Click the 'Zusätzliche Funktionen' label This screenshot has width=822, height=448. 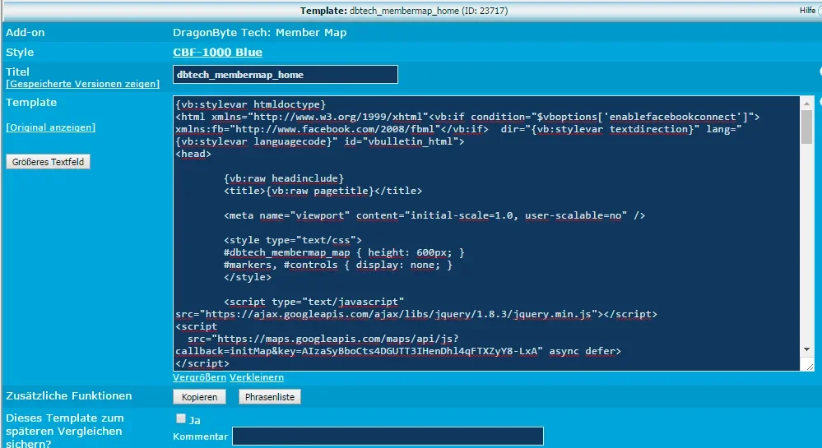click(68, 396)
